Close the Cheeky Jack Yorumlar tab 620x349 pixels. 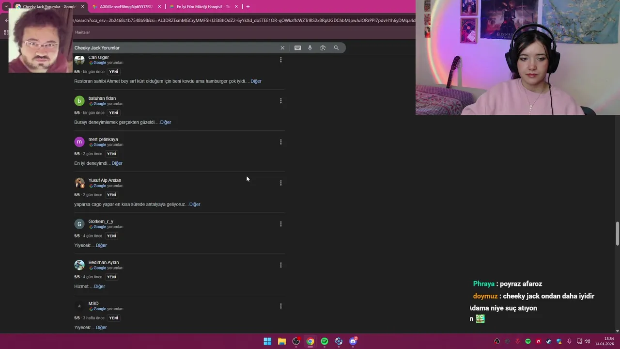click(x=82, y=7)
